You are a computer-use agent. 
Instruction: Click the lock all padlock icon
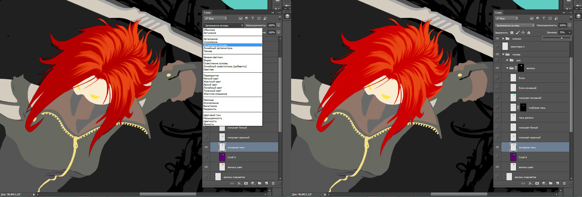pos(529,33)
